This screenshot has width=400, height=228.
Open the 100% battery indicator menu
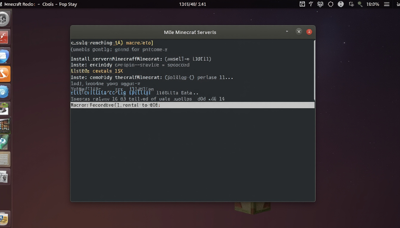click(x=373, y=4)
